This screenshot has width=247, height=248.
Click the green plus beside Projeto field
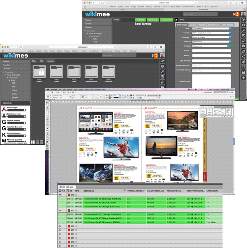coord(230,46)
